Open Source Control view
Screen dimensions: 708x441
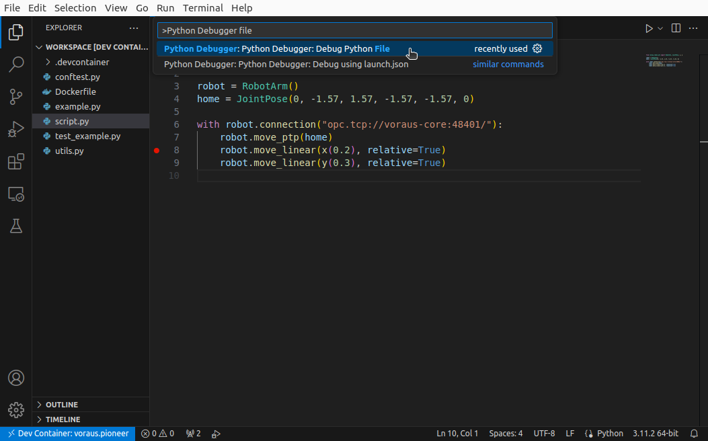coord(16,97)
